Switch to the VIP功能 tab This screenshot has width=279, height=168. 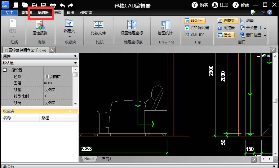click(x=86, y=13)
